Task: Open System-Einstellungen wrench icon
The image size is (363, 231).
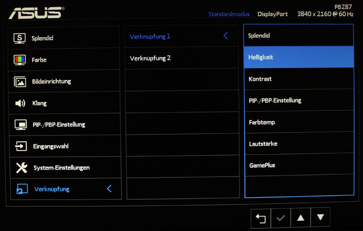Action: [x=22, y=168]
